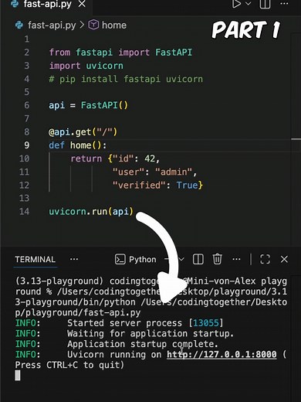301x402 pixels.
Task: Click 'Waiting for application startup.' terminal line
Action: coord(150,333)
